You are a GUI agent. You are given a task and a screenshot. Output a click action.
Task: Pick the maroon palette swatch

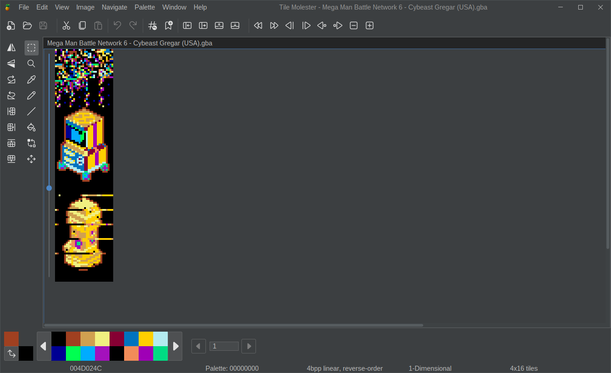pos(117,339)
